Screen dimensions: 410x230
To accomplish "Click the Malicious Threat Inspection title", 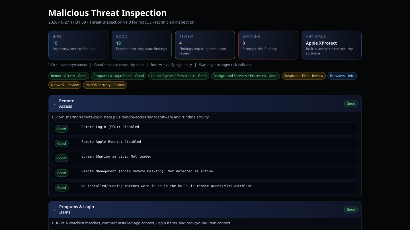I will coord(108,13).
